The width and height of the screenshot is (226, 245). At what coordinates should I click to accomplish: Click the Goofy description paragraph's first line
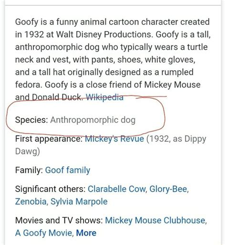113,22
